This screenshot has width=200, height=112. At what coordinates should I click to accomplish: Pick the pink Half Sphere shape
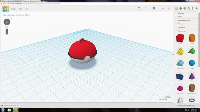180,89
